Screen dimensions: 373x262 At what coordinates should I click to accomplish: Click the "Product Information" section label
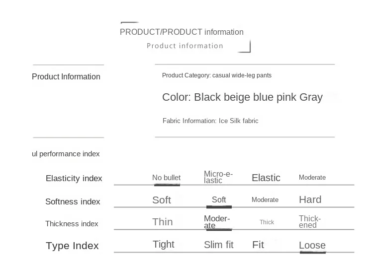coord(66,77)
